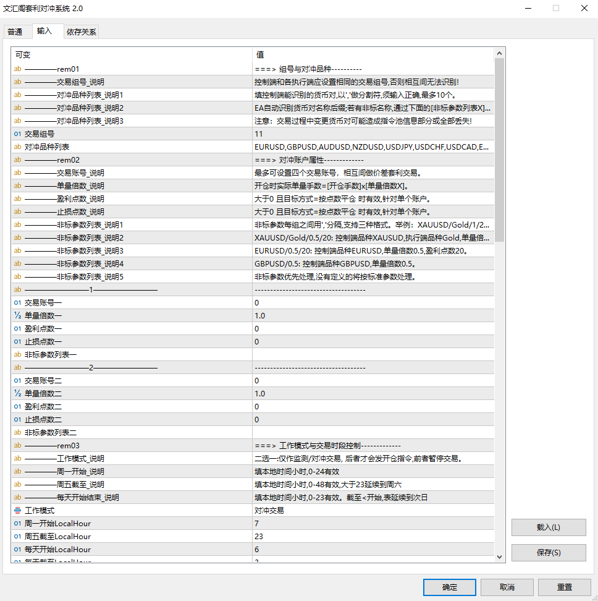Click the enum icon beside 工作模式
Image resolution: width=598 pixels, height=601 pixels.
tap(17, 510)
